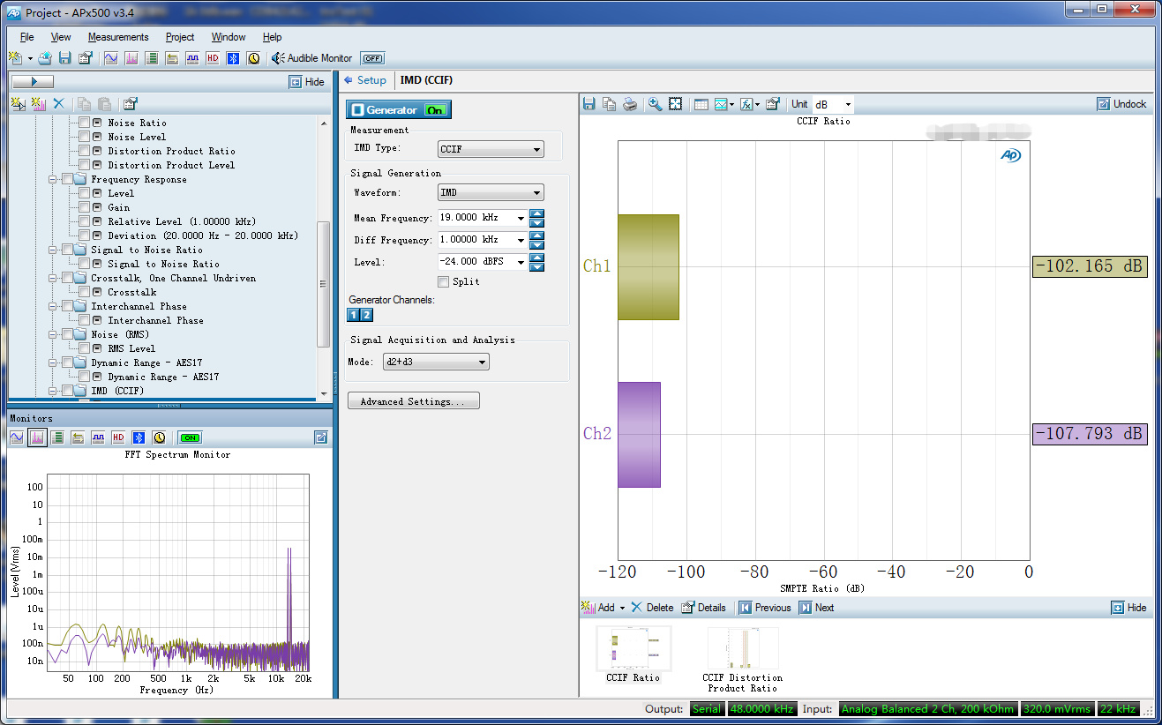The image size is (1162, 725).
Task: Open the IMD Type dropdown
Action: tap(491, 150)
